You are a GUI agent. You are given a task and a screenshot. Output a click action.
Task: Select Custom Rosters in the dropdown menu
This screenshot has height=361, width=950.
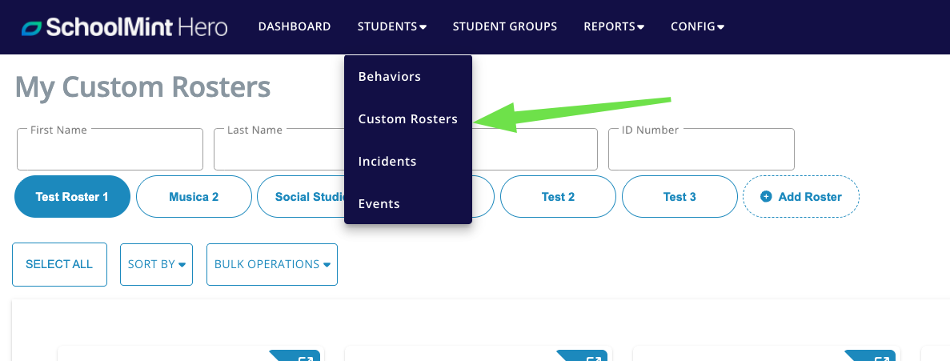(x=407, y=119)
